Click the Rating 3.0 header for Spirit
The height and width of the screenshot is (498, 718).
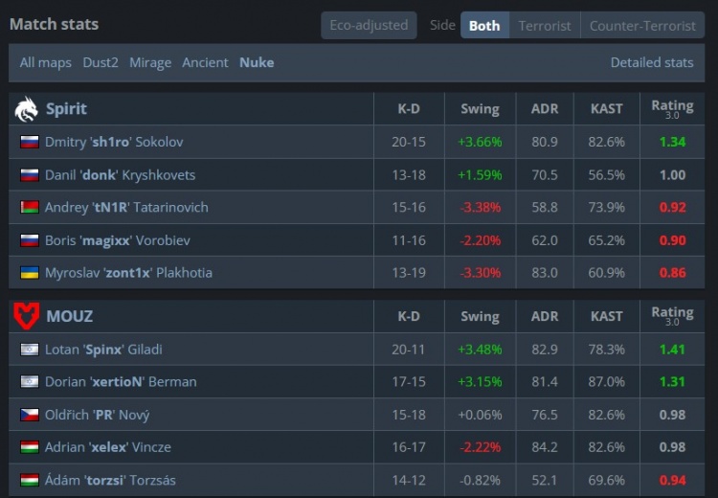click(672, 109)
